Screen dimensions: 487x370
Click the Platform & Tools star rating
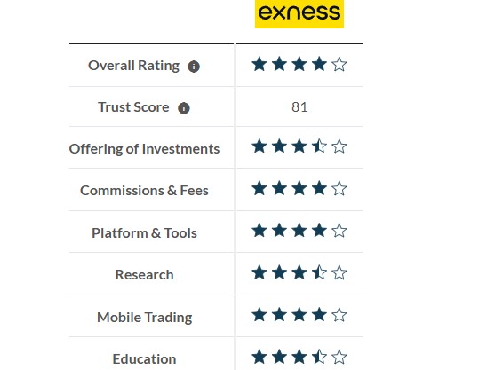(x=299, y=231)
